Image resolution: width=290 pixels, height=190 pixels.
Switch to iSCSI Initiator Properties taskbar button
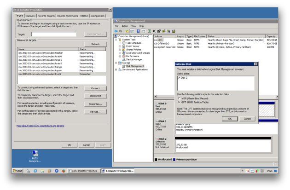click(x=83, y=171)
